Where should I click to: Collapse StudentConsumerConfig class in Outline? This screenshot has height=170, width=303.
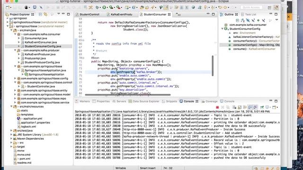click(222, 29)
